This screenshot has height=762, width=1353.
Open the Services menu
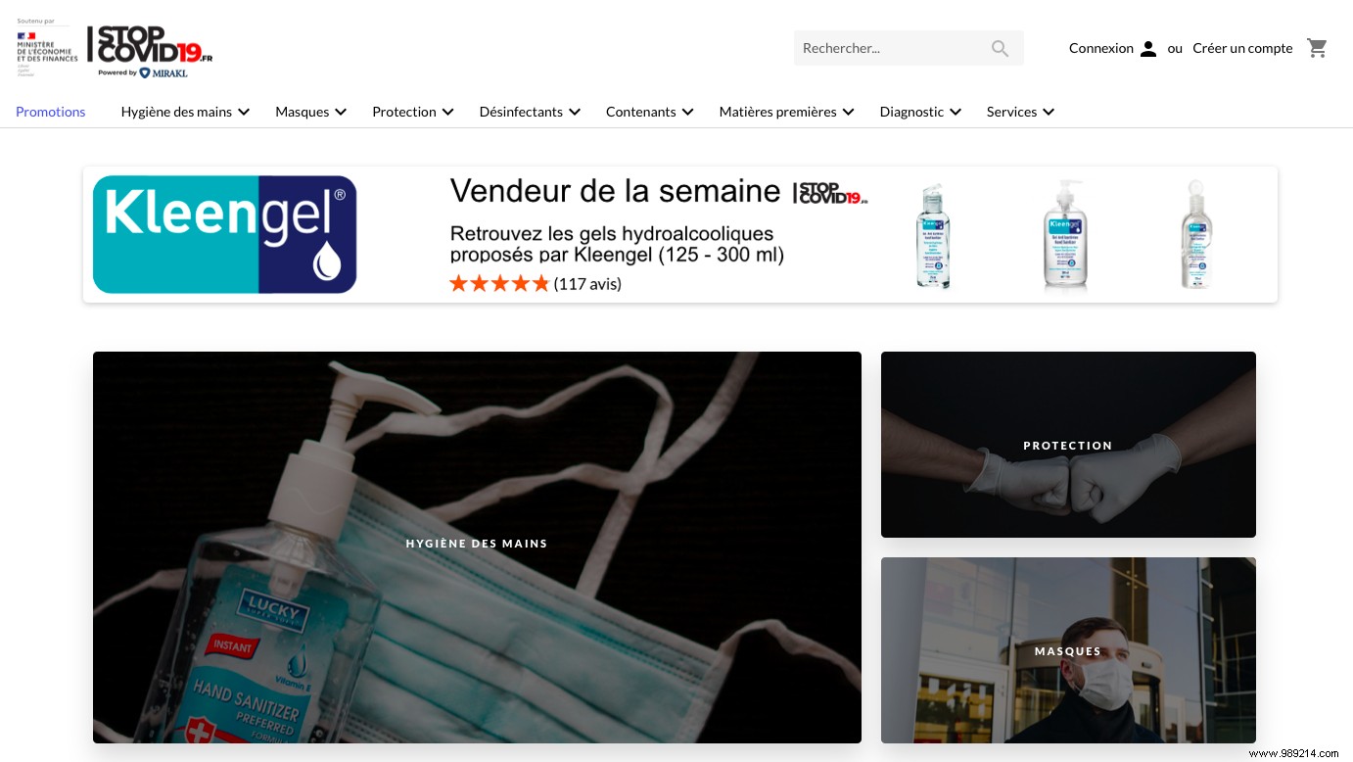1020,112
